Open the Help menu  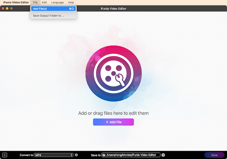pyautogui.click(x=71, y=2)
